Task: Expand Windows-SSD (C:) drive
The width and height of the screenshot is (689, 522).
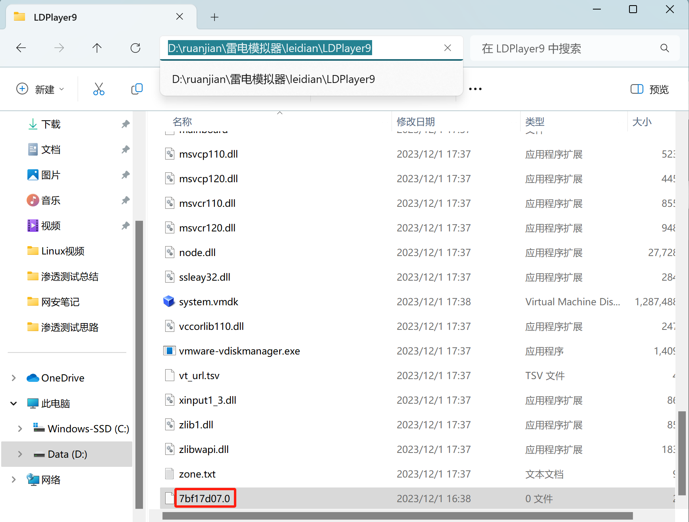Action: 20,429
